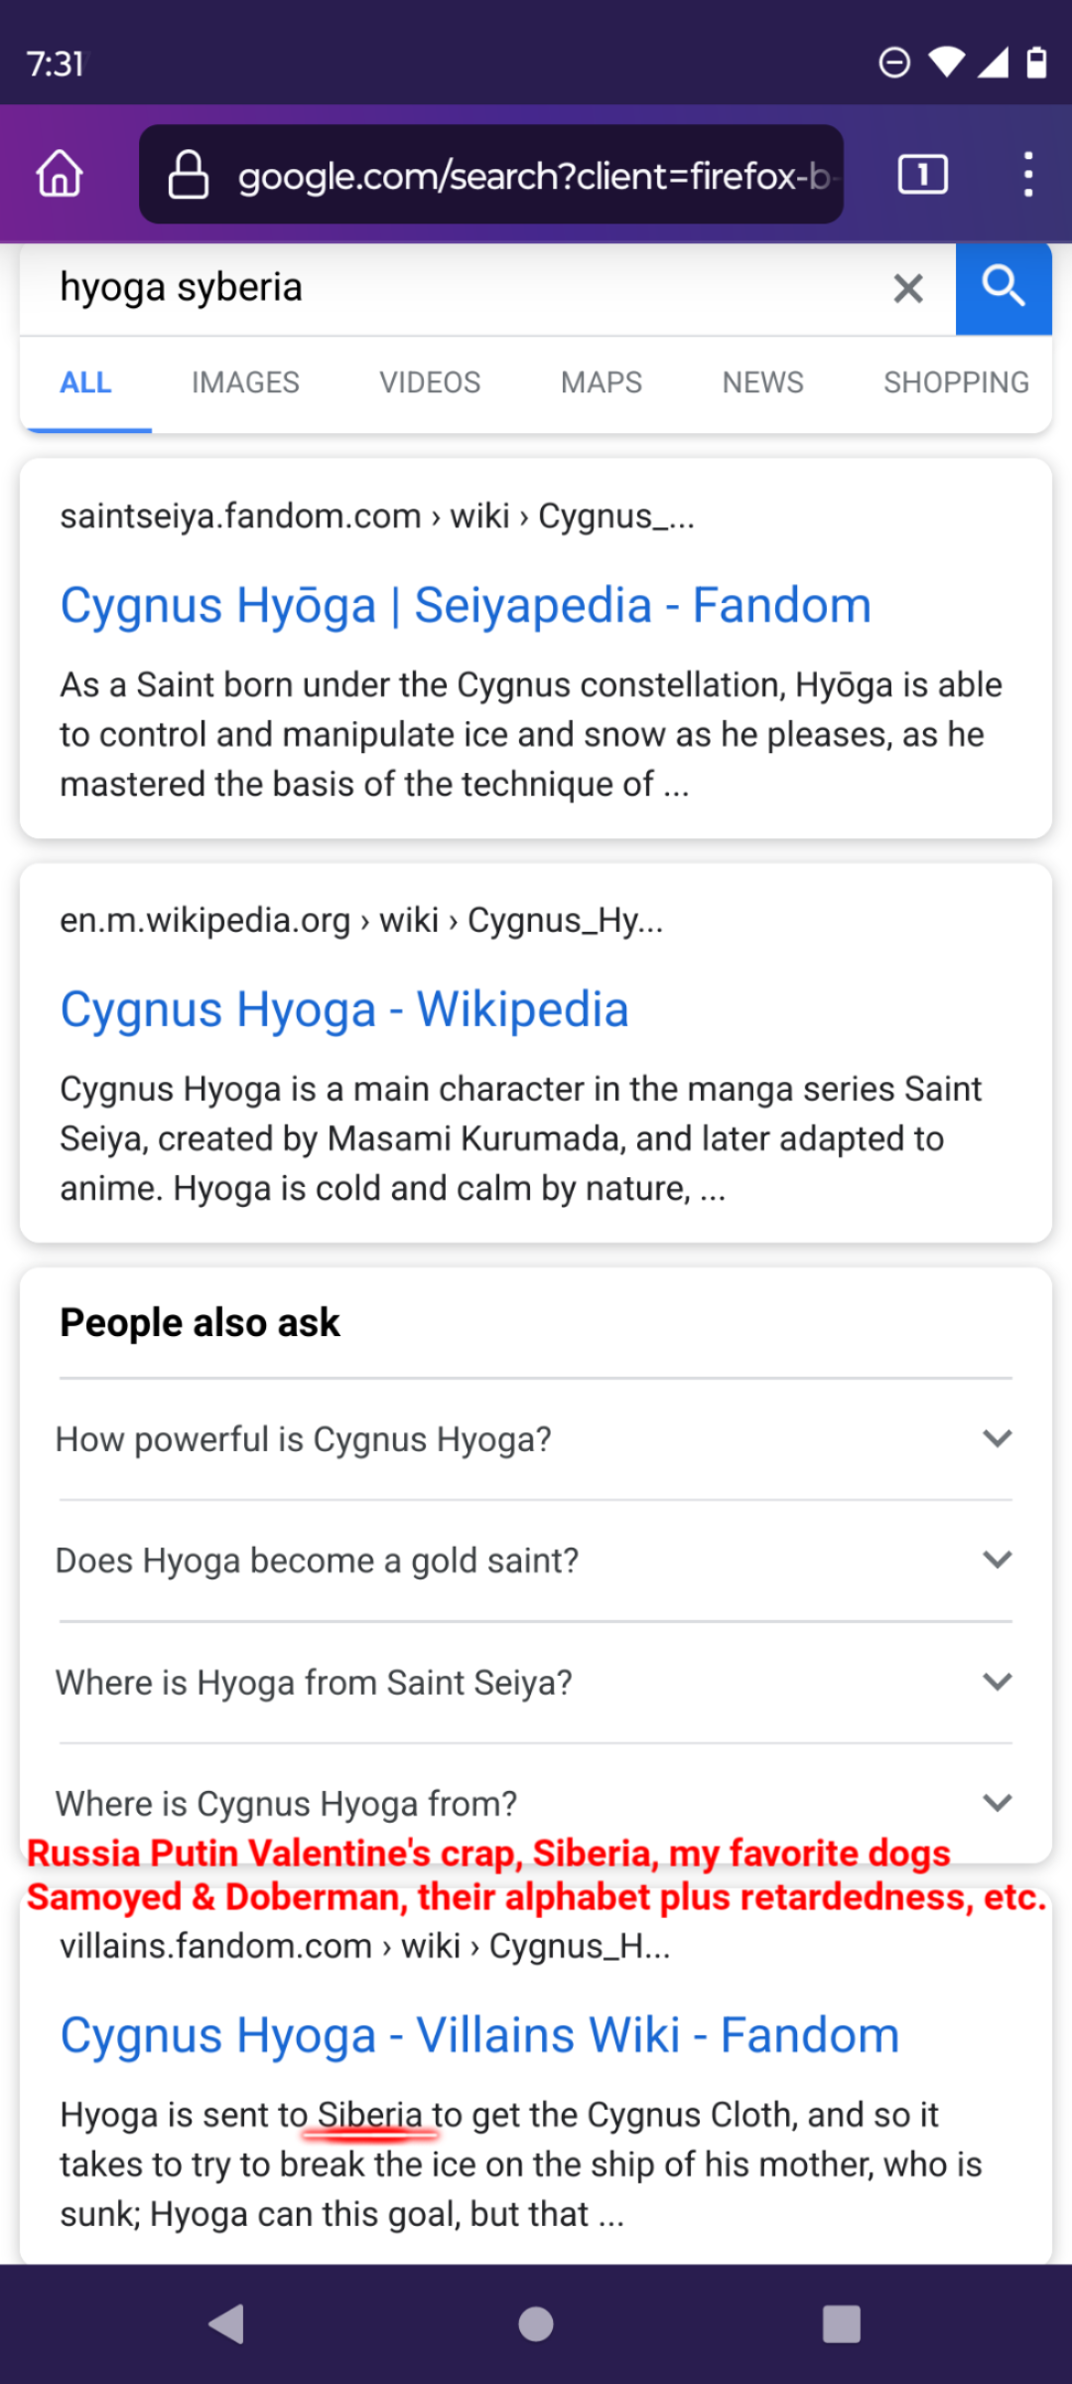Viewport: 1072px width, 2384px height.
Task: Open Cygnus Hyoga Villains Wiki result
Action: pos(479,2035)
